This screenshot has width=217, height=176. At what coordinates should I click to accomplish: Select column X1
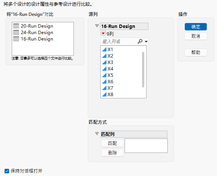[110, 50]
